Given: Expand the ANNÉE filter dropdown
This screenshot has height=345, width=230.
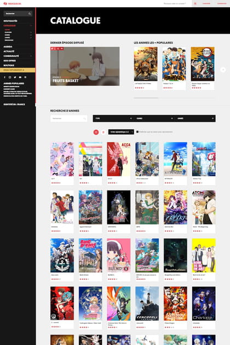Looking at the screenshot, I should [x=195, y=118].
